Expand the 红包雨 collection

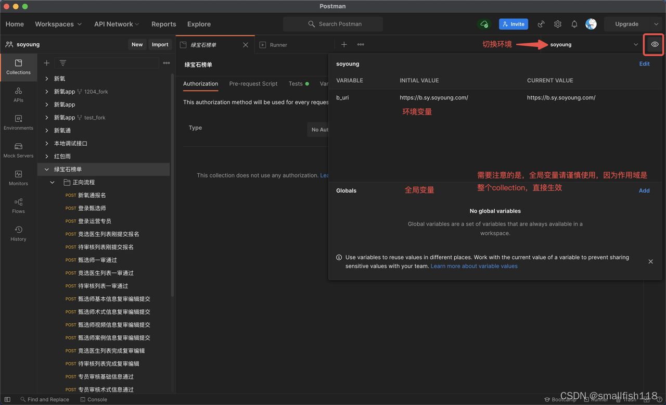click(x=47, y=157)
